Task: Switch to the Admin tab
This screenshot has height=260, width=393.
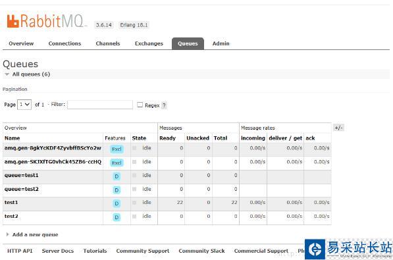Action: [221, 43]
